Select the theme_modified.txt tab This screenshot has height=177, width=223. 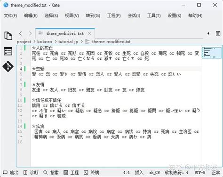click(x=65, y=33)
